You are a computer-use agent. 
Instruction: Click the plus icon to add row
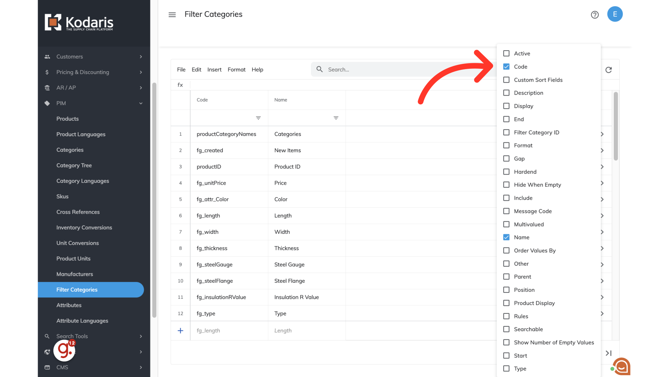[x=180, y=331]
